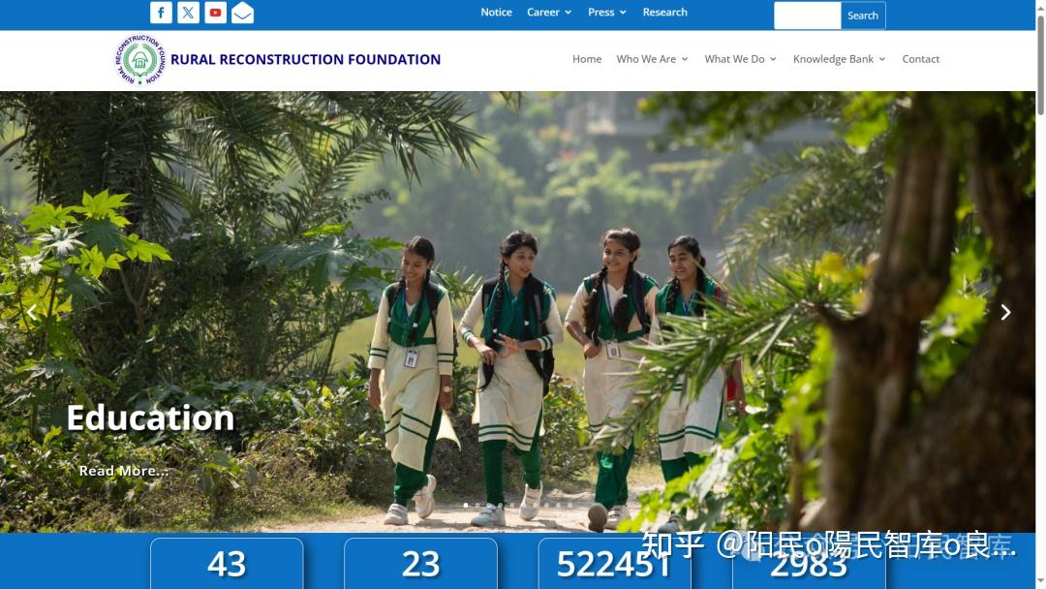The height and width of the screenshot is (589, 1046).
Task: Select Notice in the top menu
Action: coord(496,12)
